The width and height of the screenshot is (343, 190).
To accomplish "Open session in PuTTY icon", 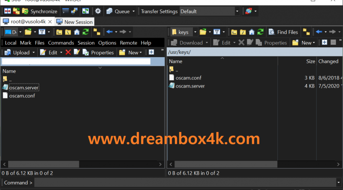I will (74, 11).
